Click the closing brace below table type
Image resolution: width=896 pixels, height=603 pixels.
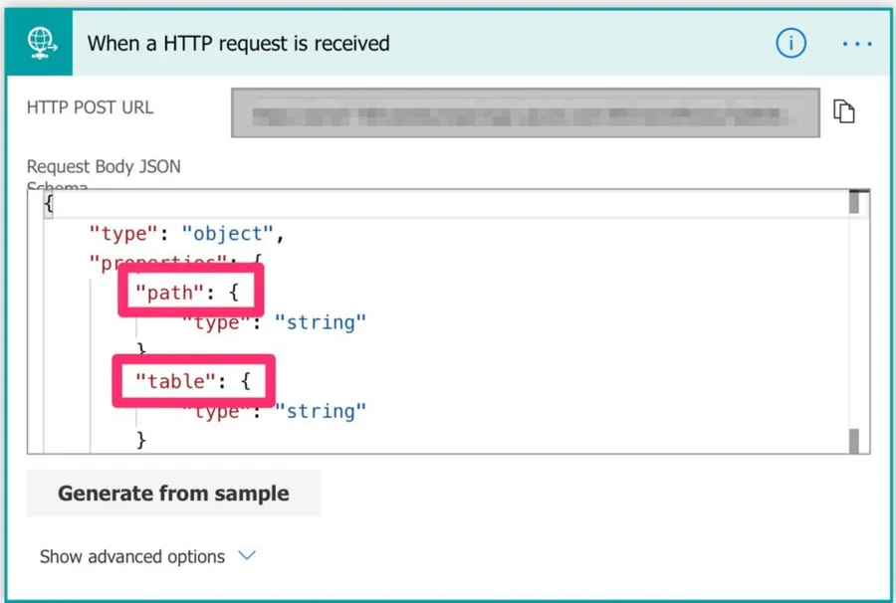pos(141,439)
